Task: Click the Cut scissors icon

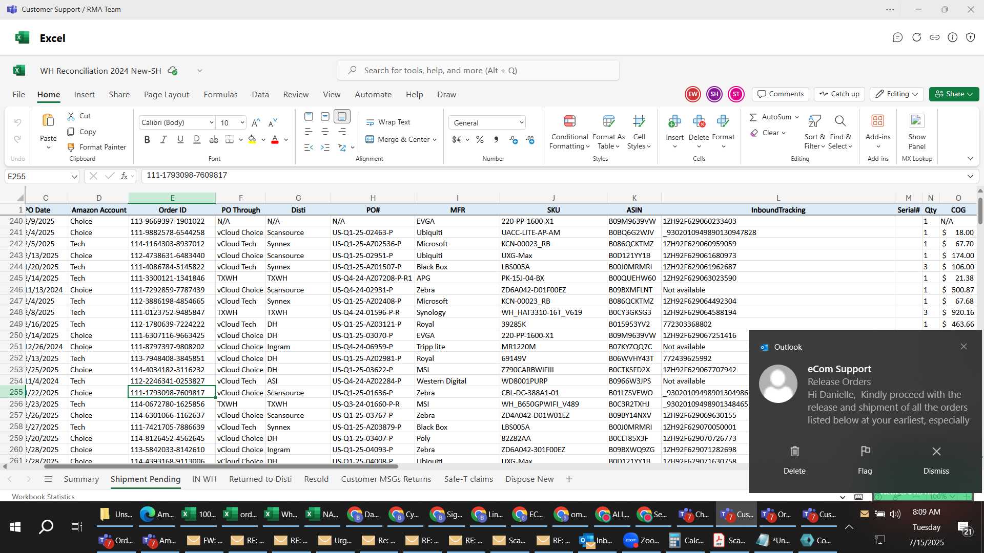Action: [x=71, y=116]
